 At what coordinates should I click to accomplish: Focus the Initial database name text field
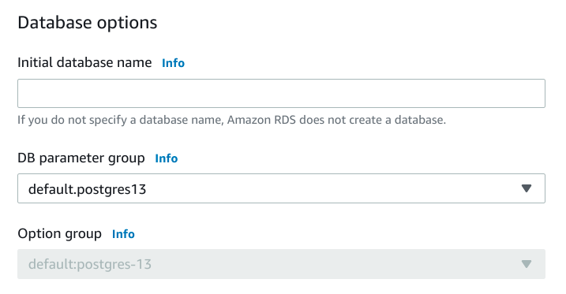[281, 93]
